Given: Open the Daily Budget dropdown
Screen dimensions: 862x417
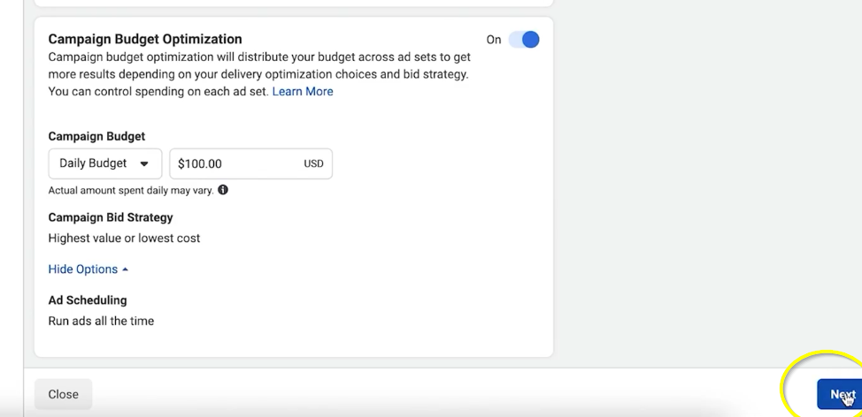Looking at the screenshot, I should 104,163.
